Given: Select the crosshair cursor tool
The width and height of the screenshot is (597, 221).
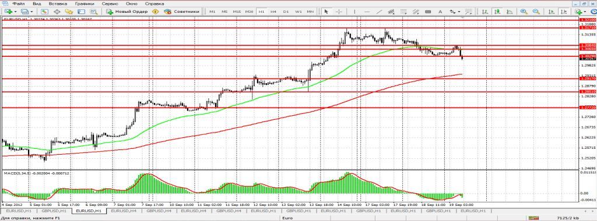Looking at the screenshot, I should coord(339,12).
